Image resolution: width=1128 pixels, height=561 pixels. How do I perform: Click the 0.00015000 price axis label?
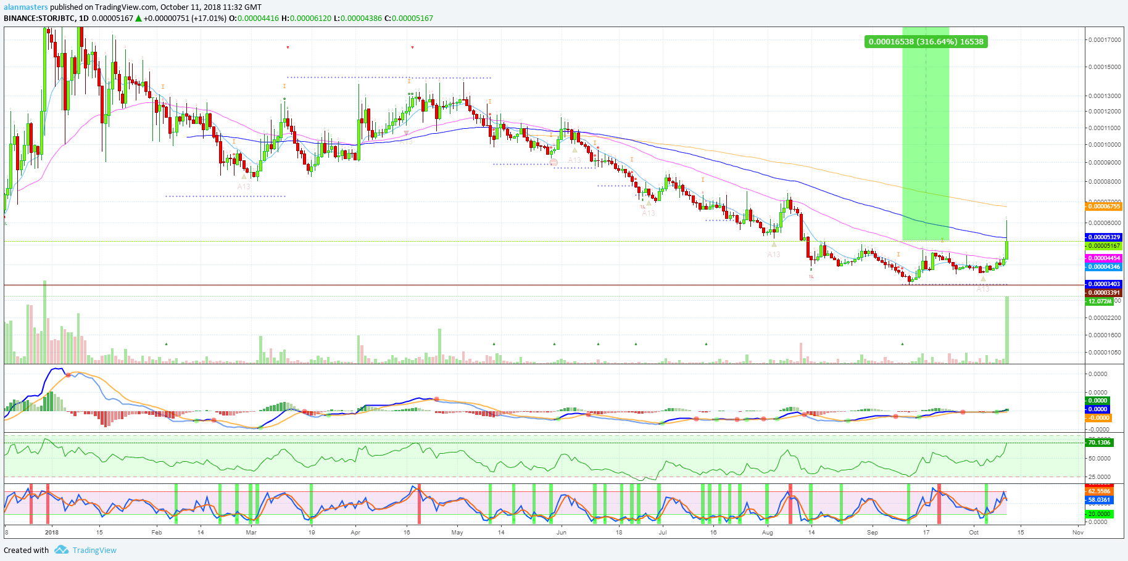point(1105,67)
